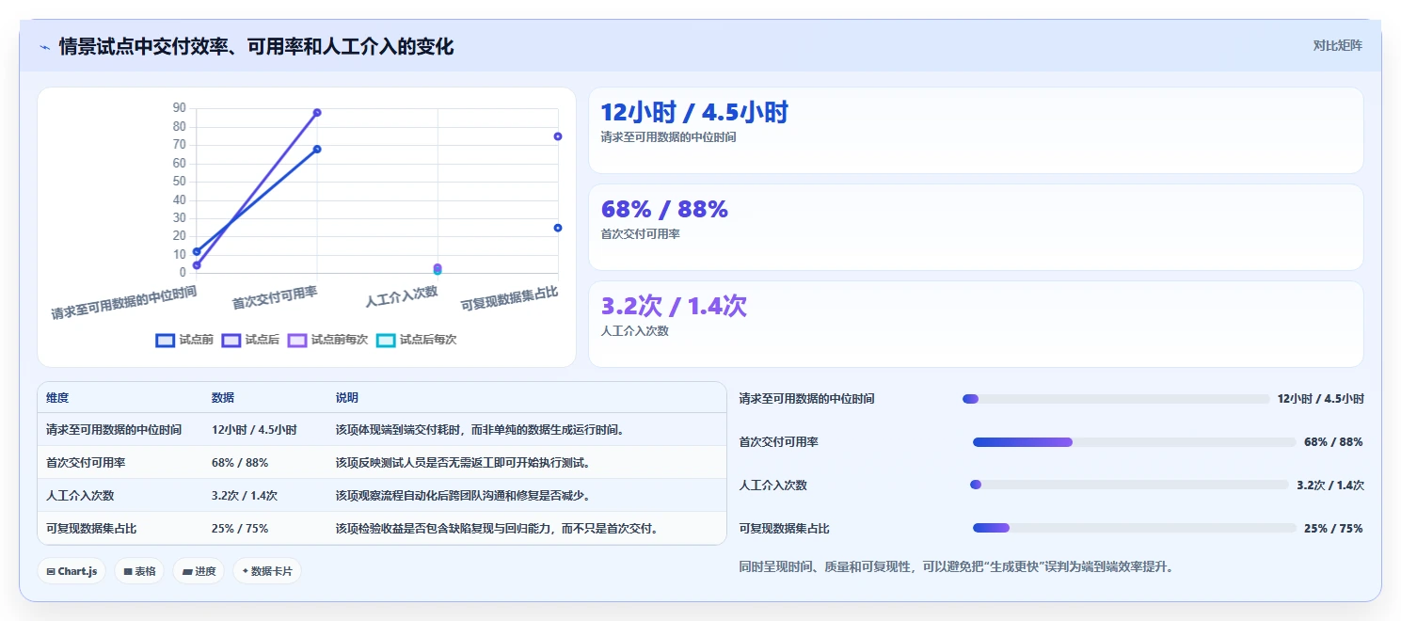Screen dimensions: 1401x621
Task: Click the 进度 tag chip
Action: 199,571
